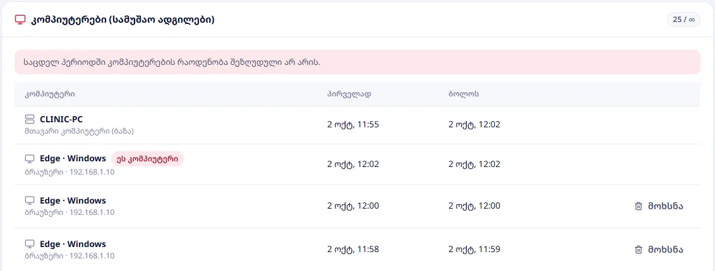Screen dimensions: 715x271
Task: Click the კომპიუტერები (სამუშაო ადგილები) heading text
Action: point(123,20)
